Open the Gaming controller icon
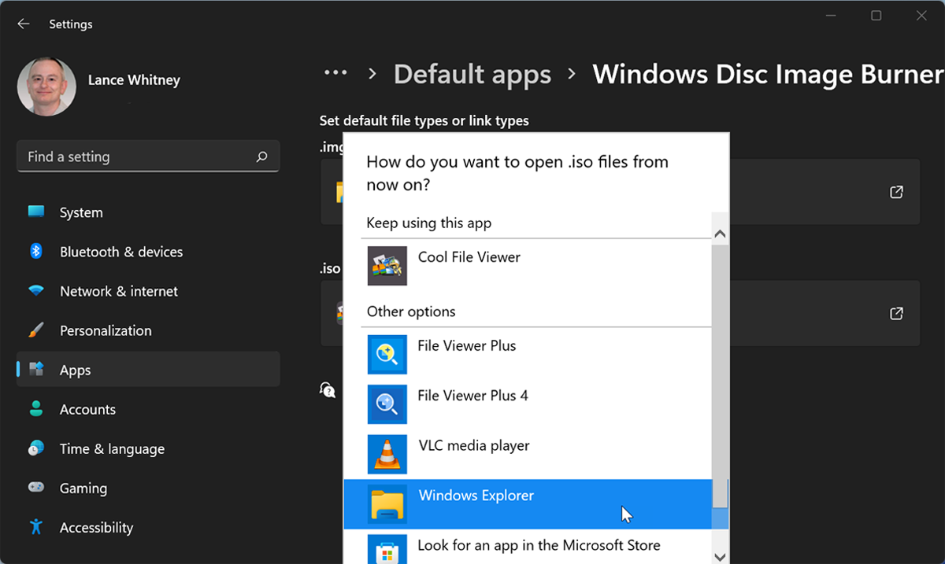This screenshot has height=564, width=945. [36, 488]
